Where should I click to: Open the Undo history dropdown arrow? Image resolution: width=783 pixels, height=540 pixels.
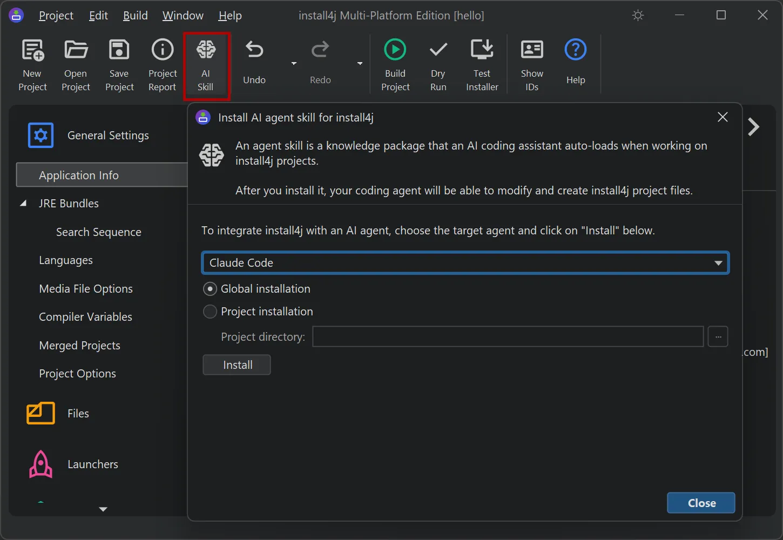(294, 64)
